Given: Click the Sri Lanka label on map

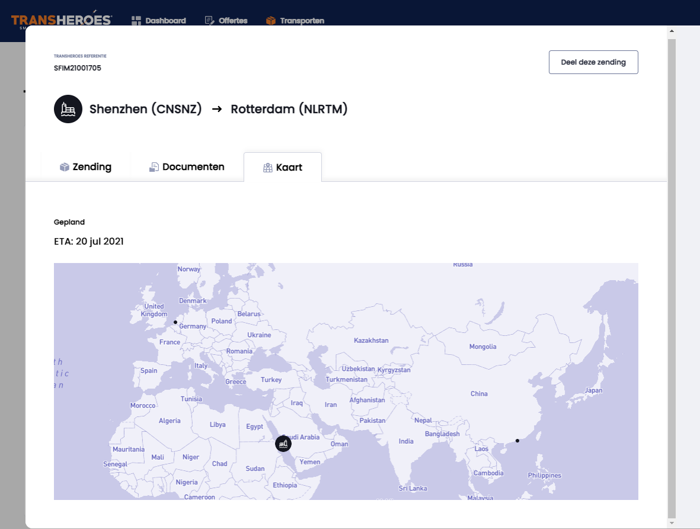Looking at the screenshot, I should pyautogui.click(x=413, y=488).
